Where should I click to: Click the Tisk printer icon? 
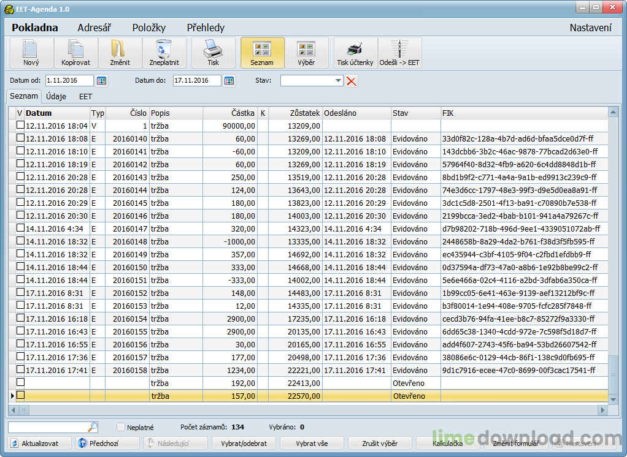coord(213,49)
